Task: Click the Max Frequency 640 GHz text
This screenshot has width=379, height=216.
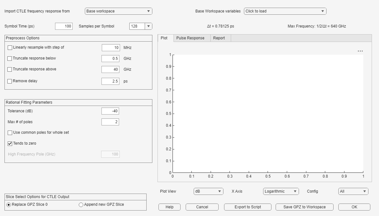Action: pos(317,26)
